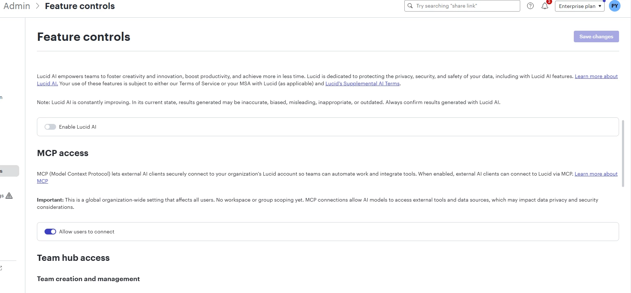
Task: Click the page vertical scrollbar
Action: pyautogui.click(x=623, y=154)
